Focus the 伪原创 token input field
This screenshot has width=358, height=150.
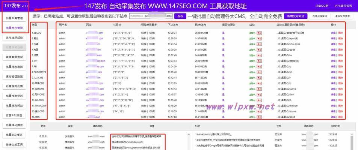click(x=151, y=16)
